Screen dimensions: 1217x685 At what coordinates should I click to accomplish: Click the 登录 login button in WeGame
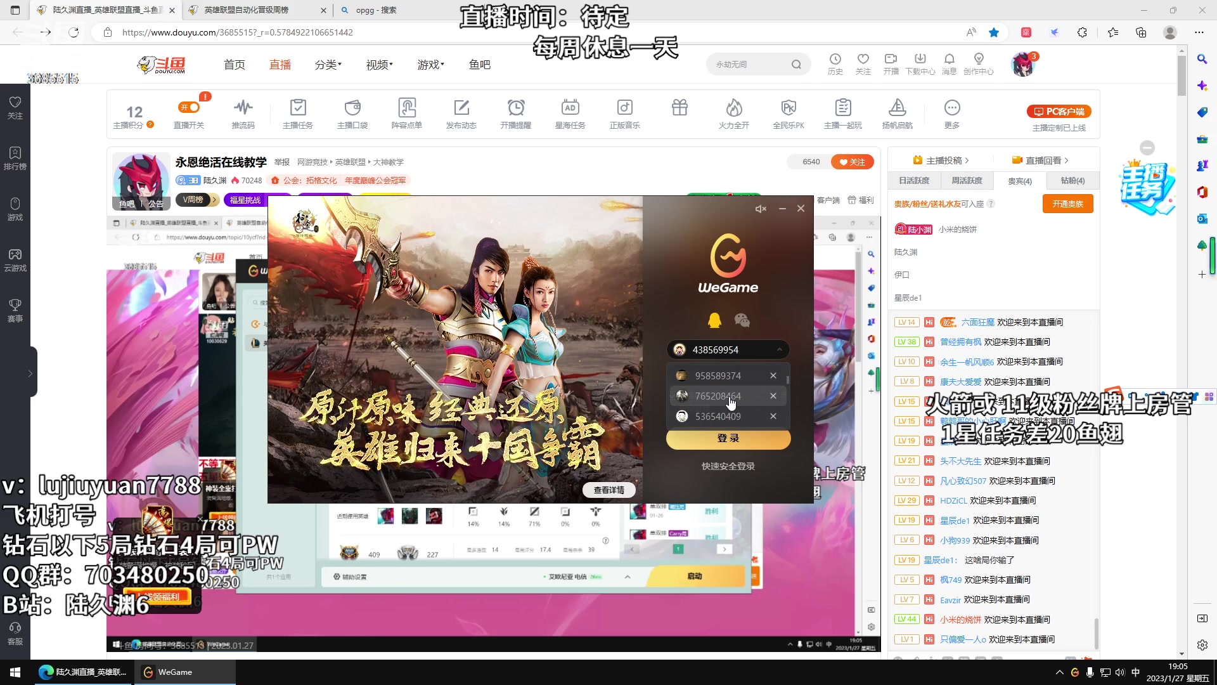pyautogui.click(x=728, y=439)
